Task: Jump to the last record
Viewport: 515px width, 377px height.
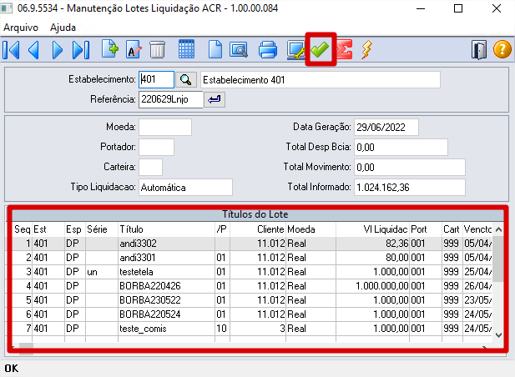Action: [x=81, y=50]
